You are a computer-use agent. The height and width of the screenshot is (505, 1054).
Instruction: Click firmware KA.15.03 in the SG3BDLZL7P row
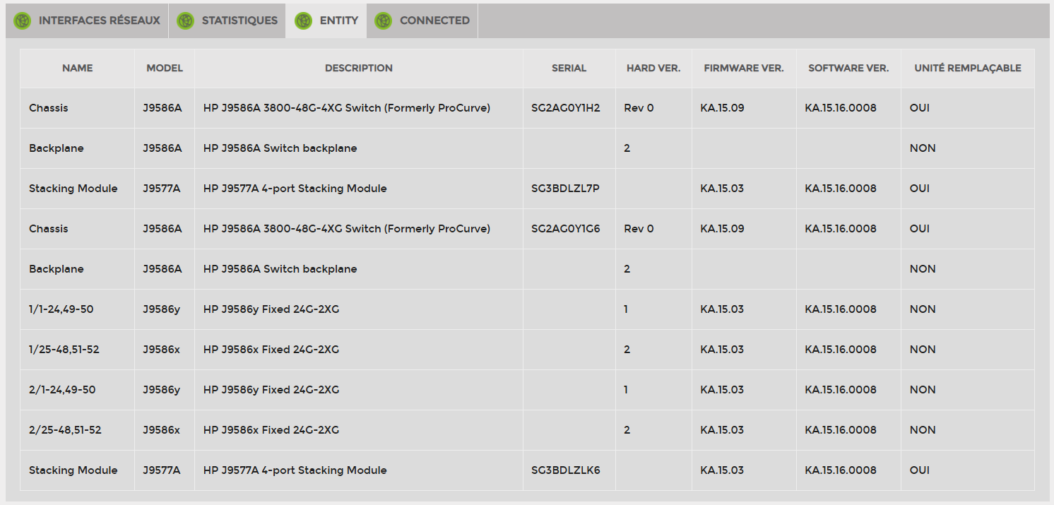(722, 189)
